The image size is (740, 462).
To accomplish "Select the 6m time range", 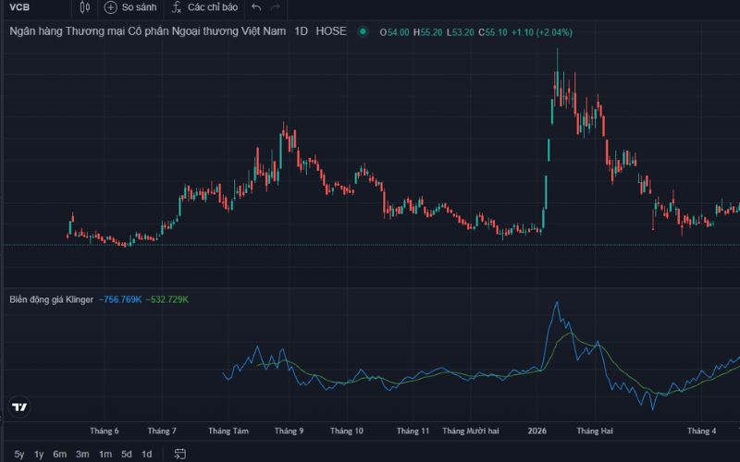I will [59, 454].
